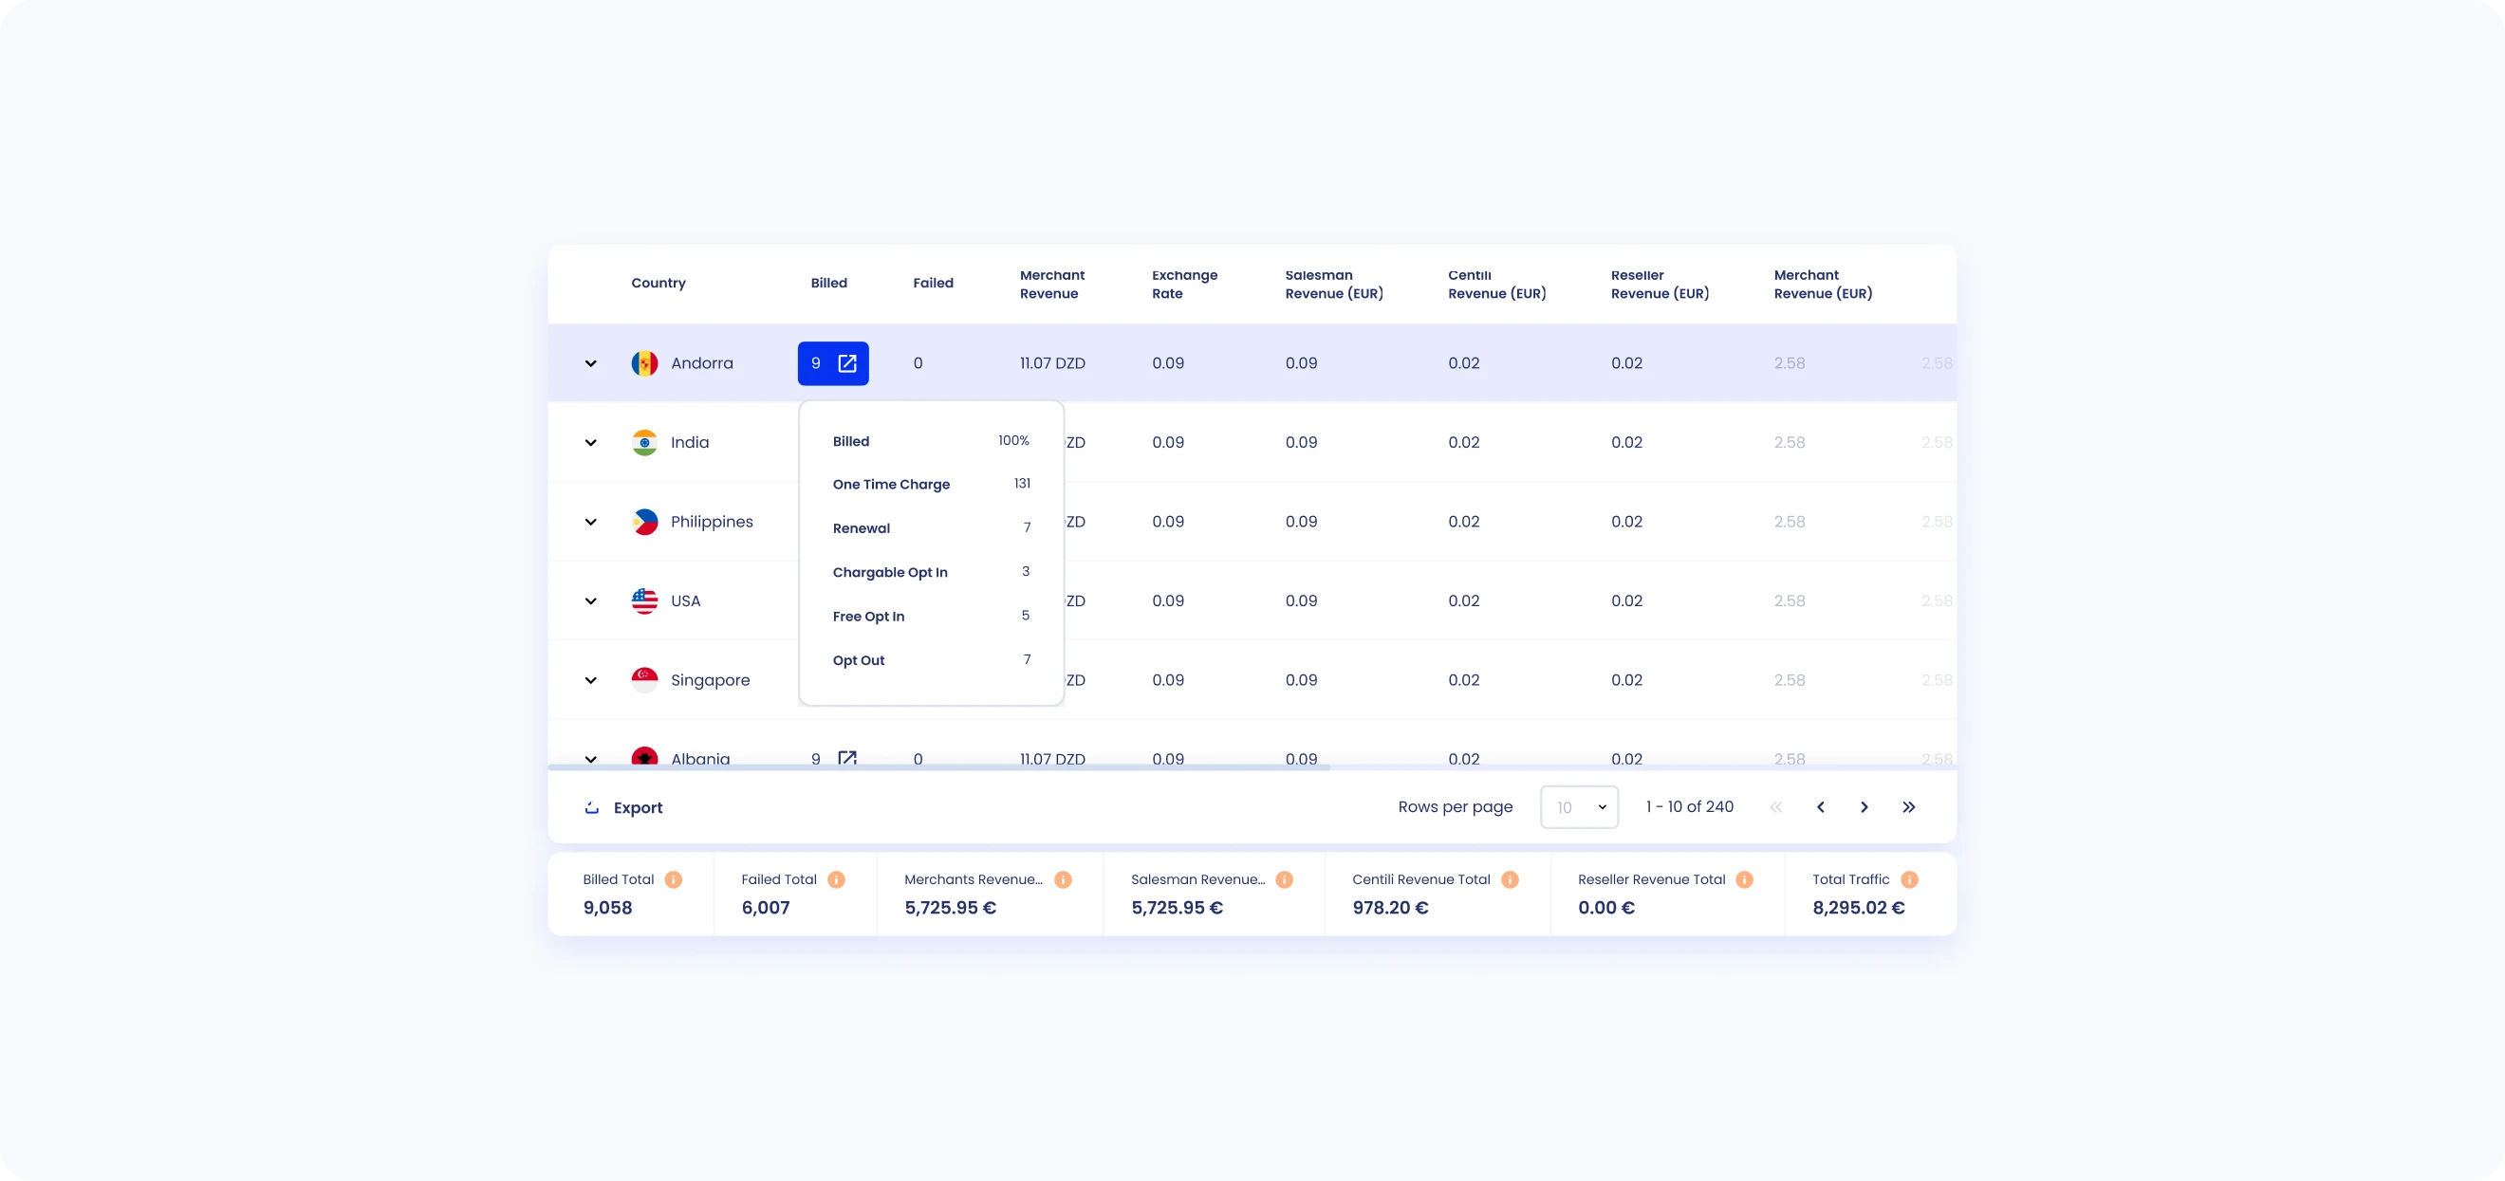This screenshot has width=2505, height=1181.
Task: Click Merchants Revenue info icon
Action: (1063, 879)
